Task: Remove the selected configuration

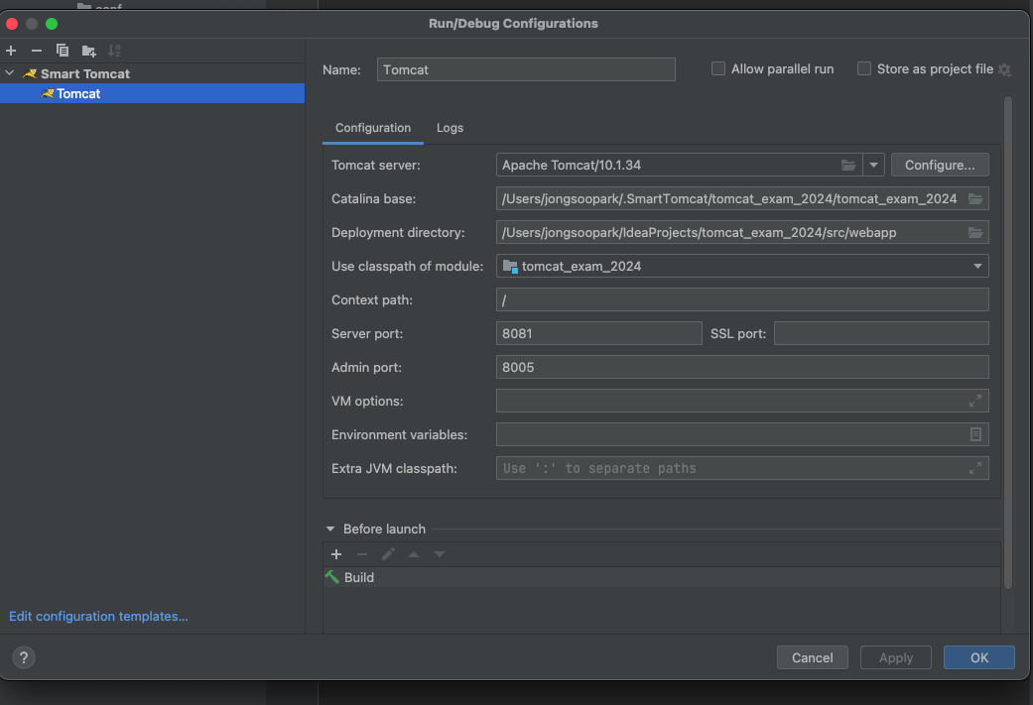Action: 37,51
